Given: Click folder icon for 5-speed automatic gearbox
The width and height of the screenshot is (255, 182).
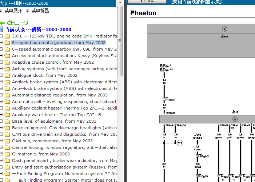Looking at the screenshot, I should coord(7,43).
